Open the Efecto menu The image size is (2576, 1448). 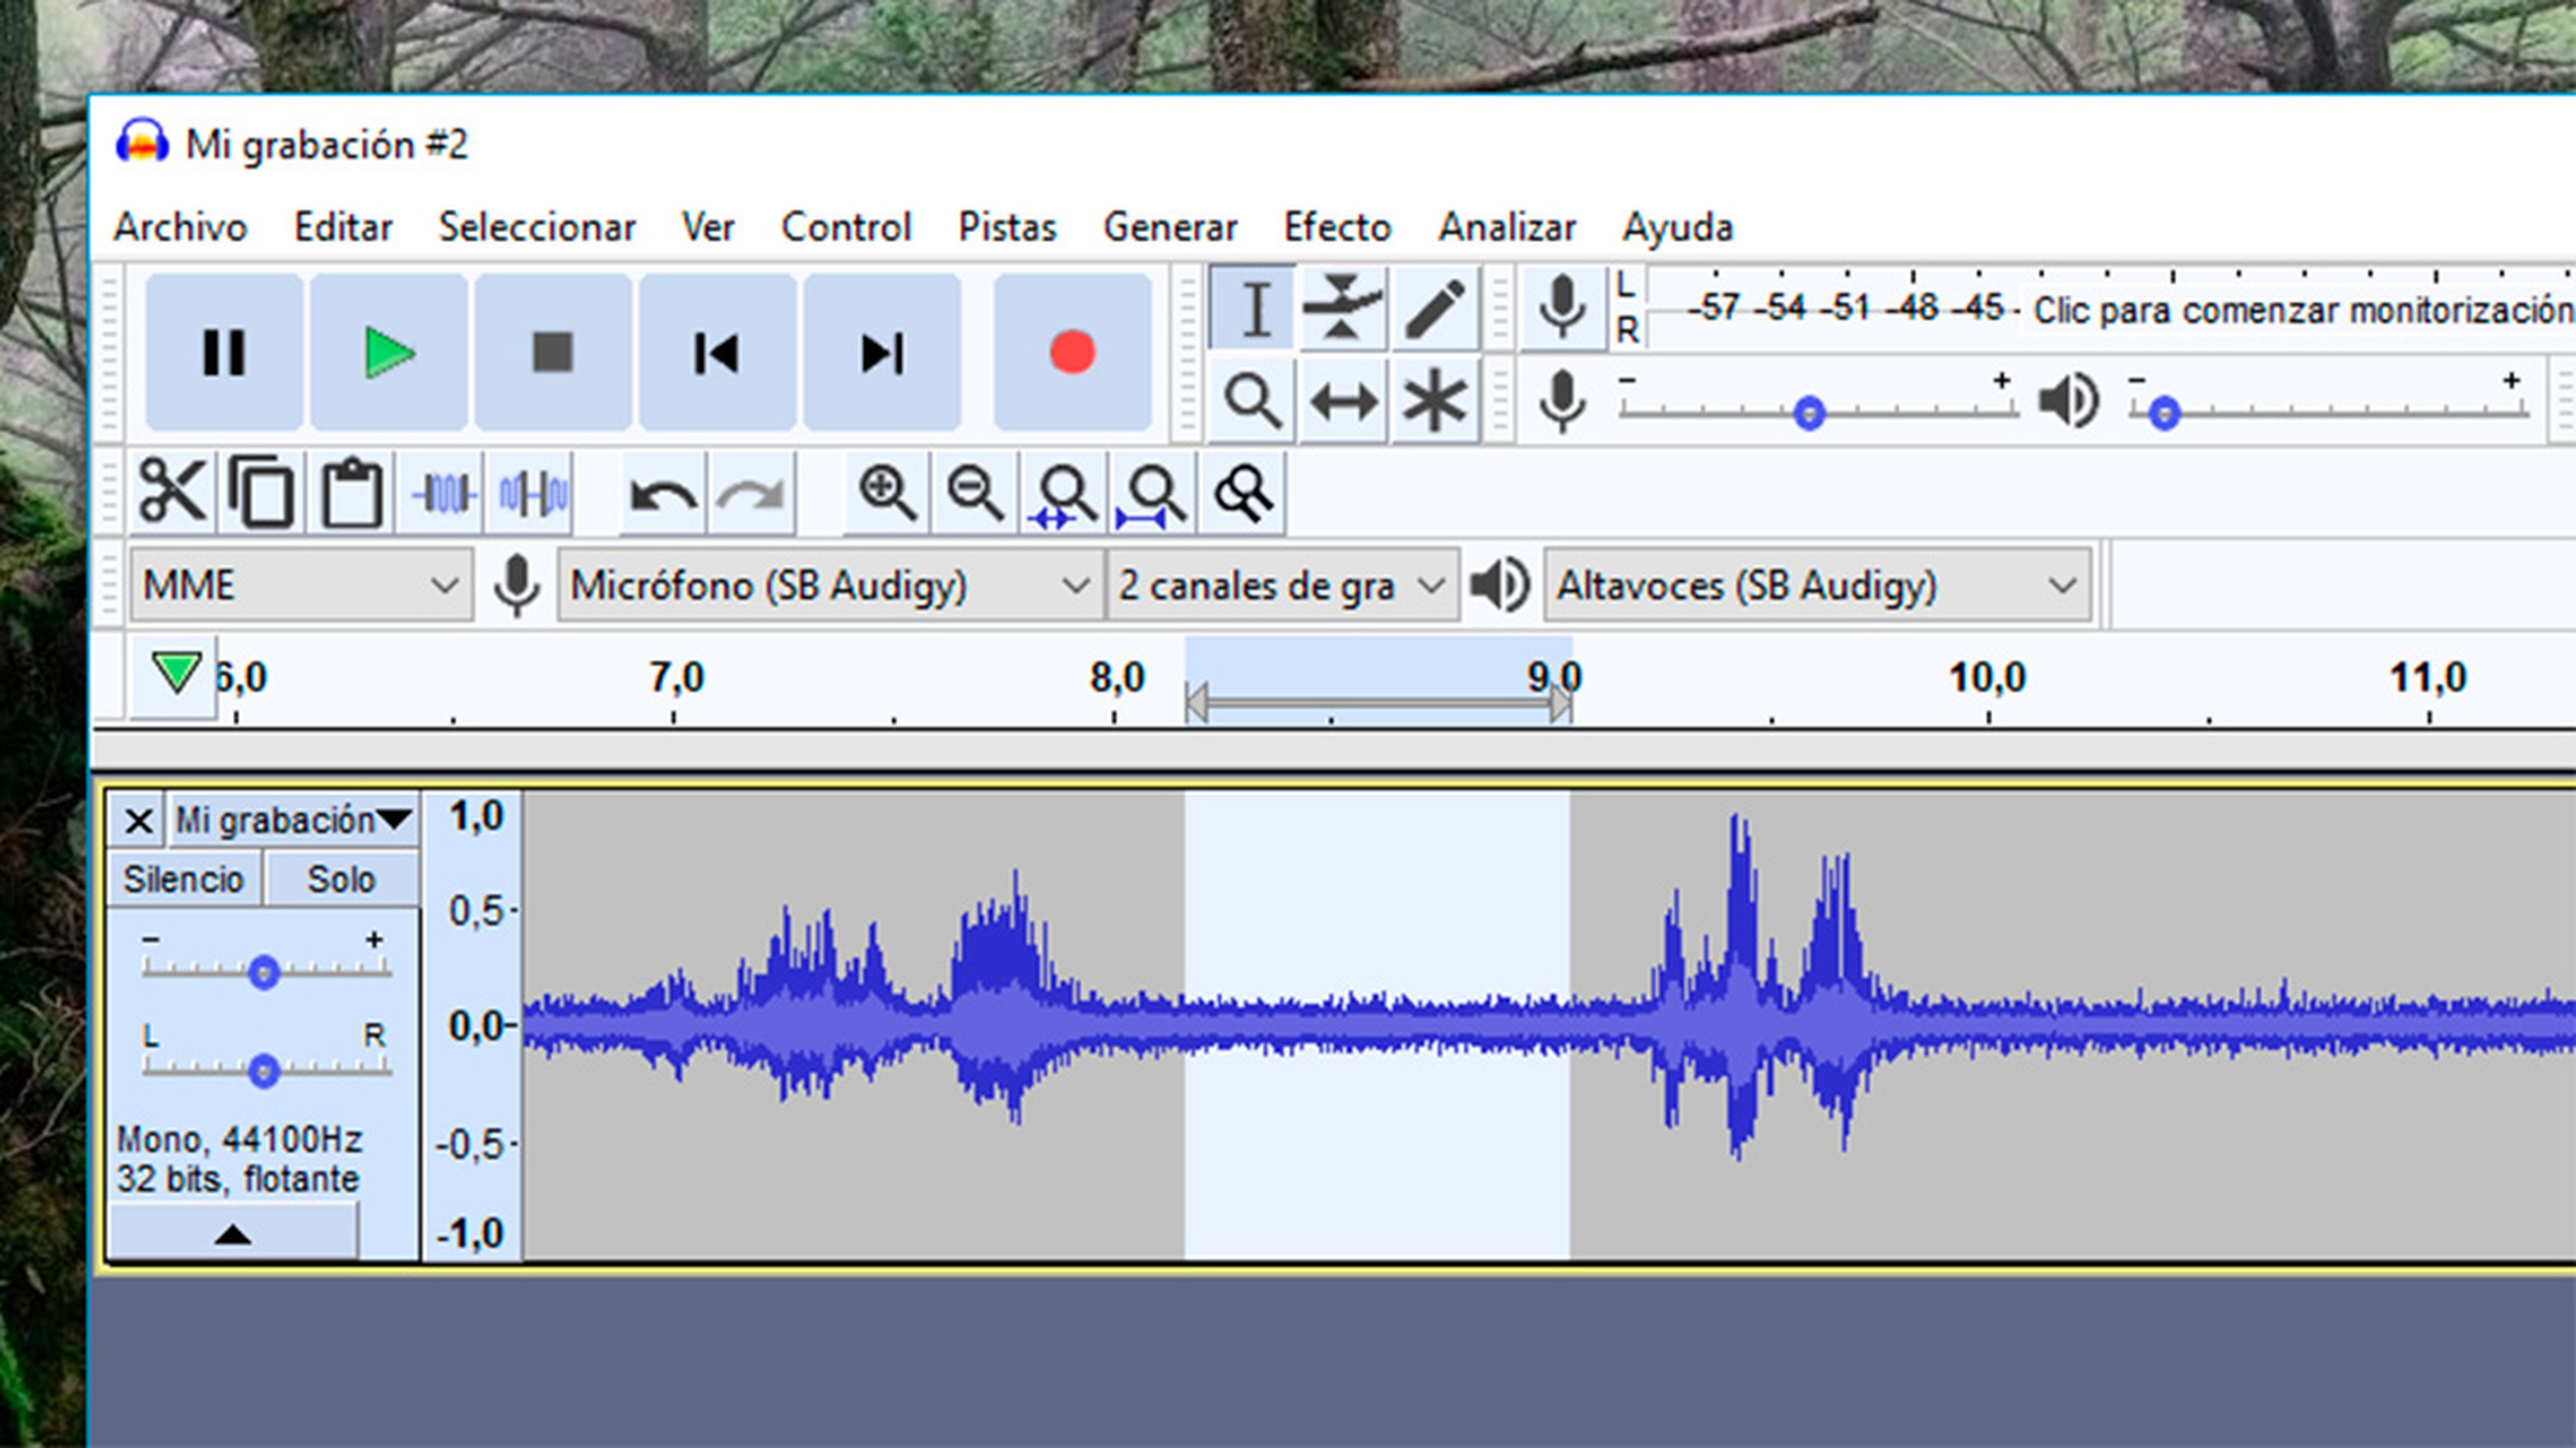click(x=1337, y=228)
